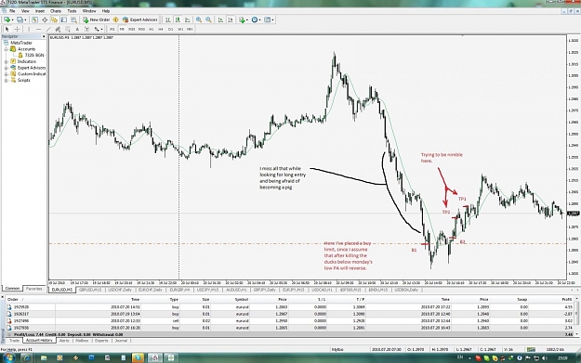Open the dropdown arrow beside new chart
581x363 pixels.
click(12, 20)
